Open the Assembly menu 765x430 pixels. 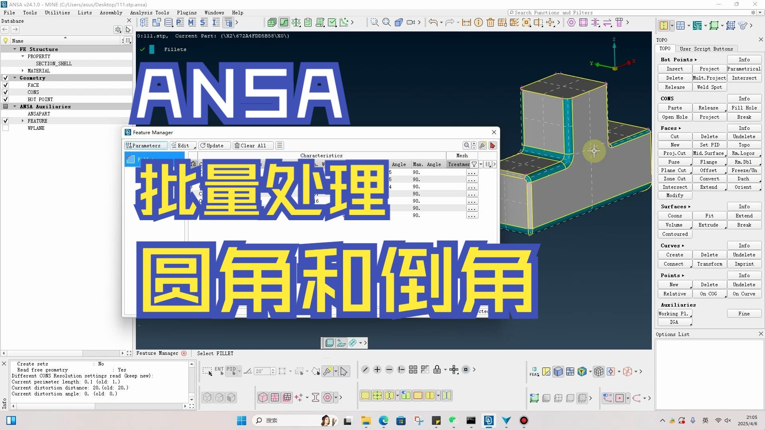coord(111,13)
